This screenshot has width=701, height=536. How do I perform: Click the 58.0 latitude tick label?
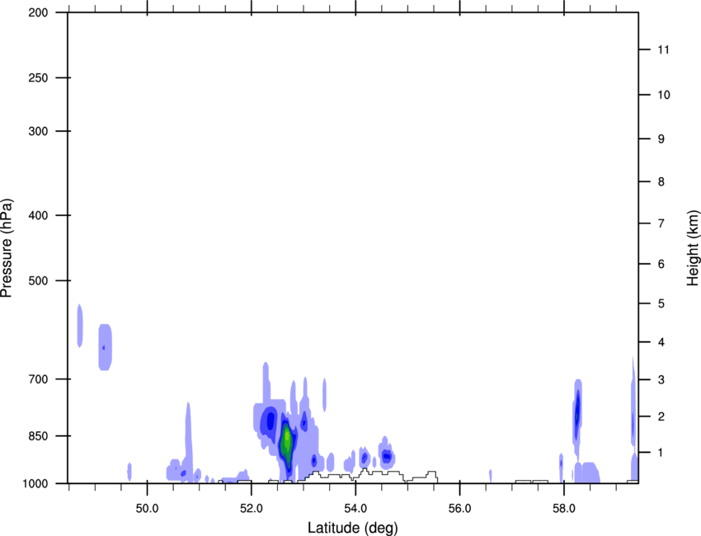coord(564,509)
